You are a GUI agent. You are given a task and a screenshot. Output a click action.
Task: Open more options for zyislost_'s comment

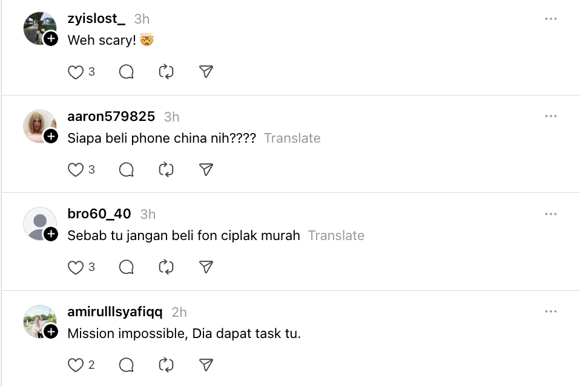pos(550,19)
